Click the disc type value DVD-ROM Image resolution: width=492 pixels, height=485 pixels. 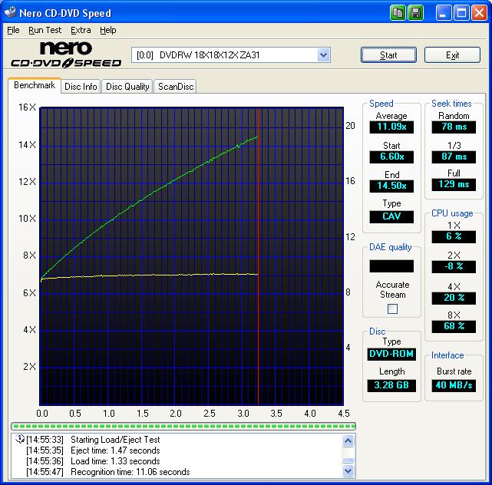click(391, 355)
